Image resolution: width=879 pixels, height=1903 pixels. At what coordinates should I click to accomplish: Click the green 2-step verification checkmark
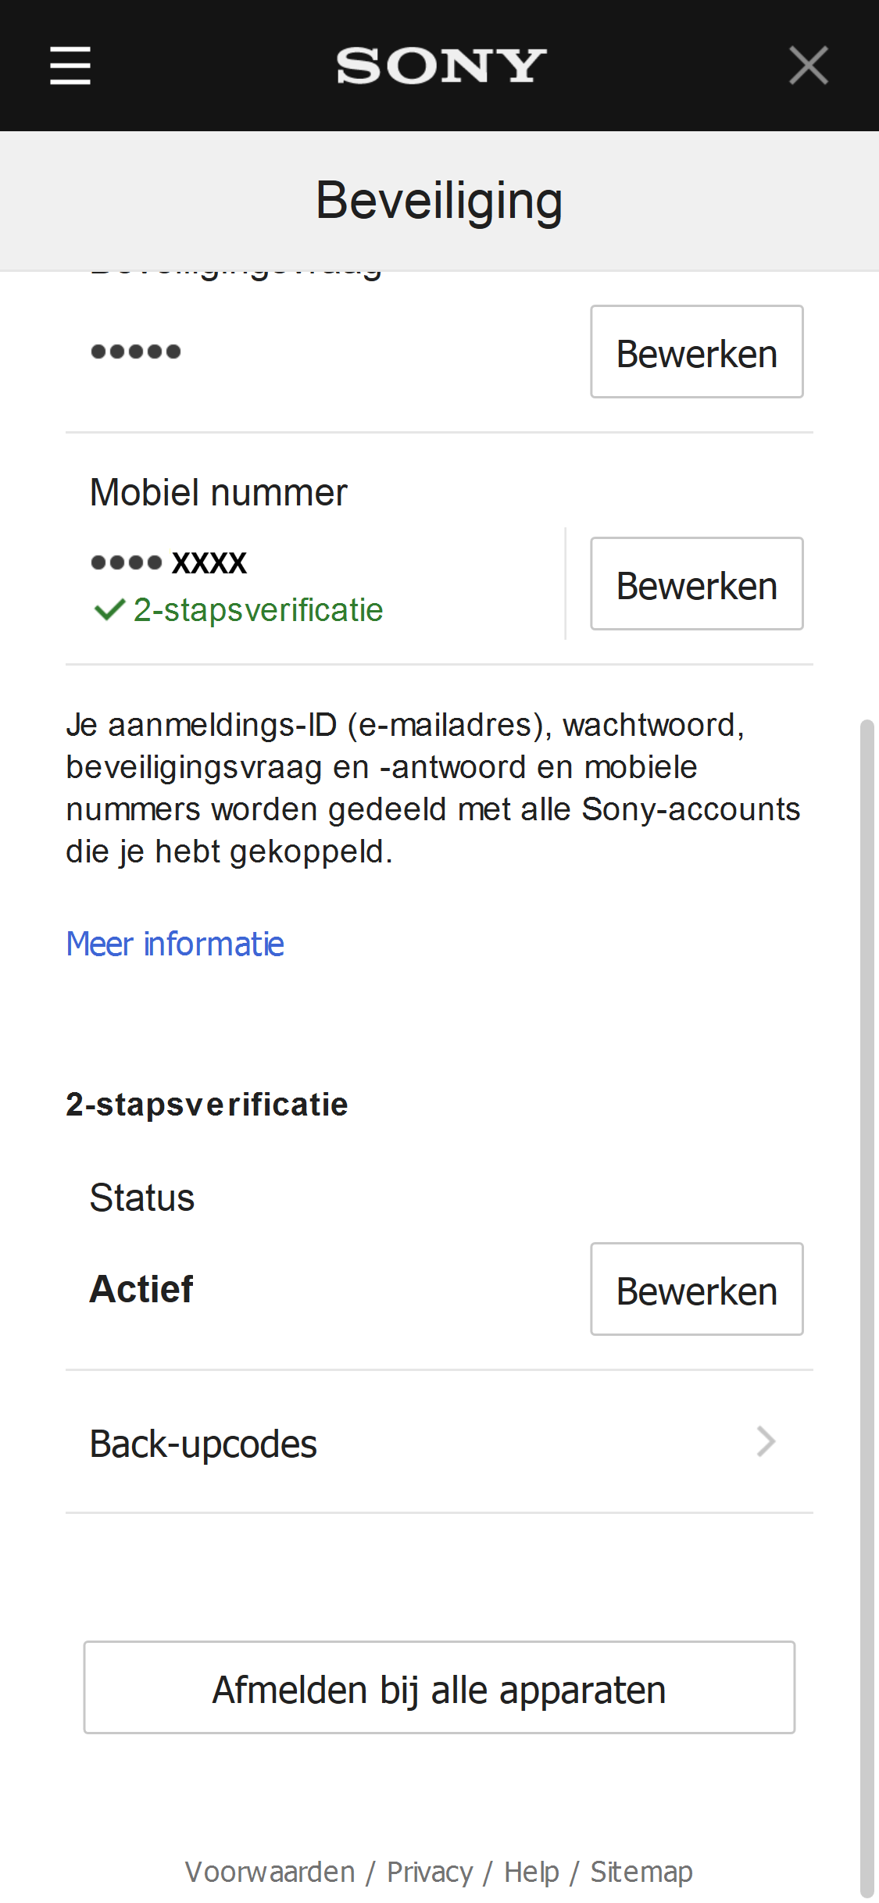click(109, 609)
